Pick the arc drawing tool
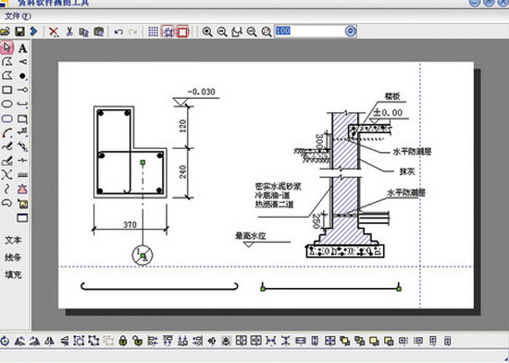 coord(6,132)
